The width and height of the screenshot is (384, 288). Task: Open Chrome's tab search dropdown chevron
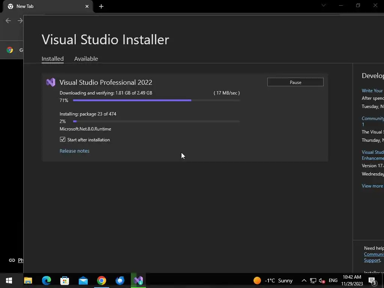pos(324,5)
